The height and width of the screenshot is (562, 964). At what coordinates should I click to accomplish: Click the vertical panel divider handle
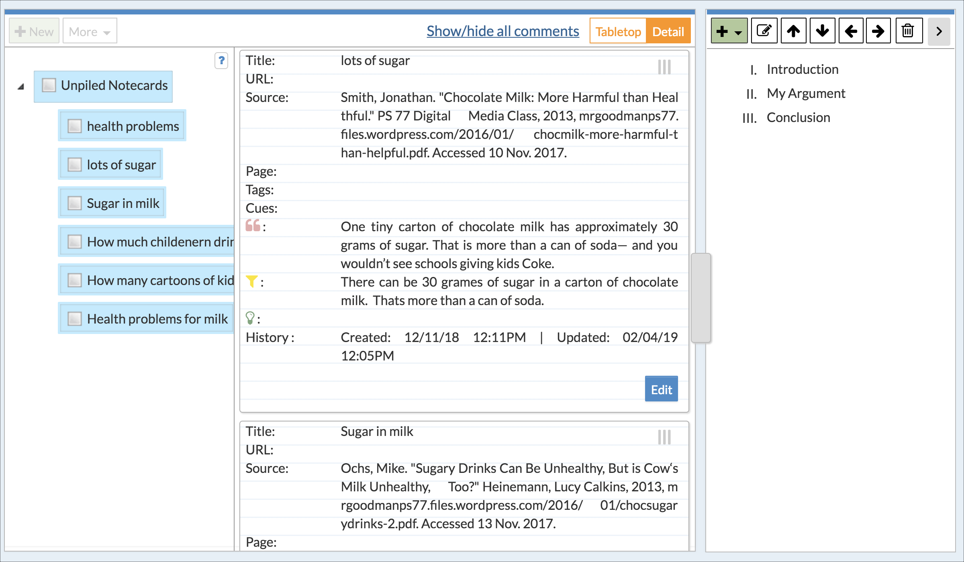tap(701, 297)
